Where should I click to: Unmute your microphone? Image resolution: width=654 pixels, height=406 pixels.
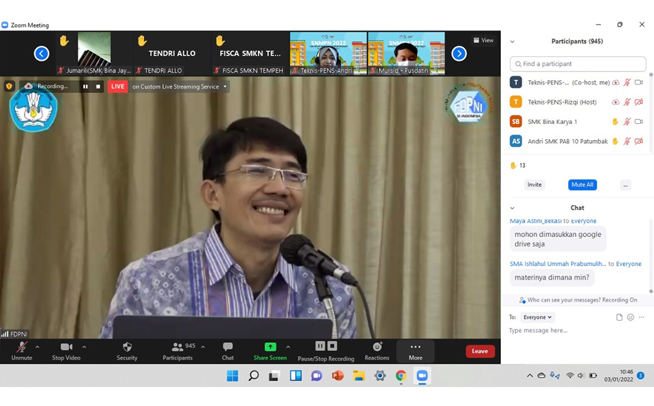pyautogui.click(x=22, y=350)
